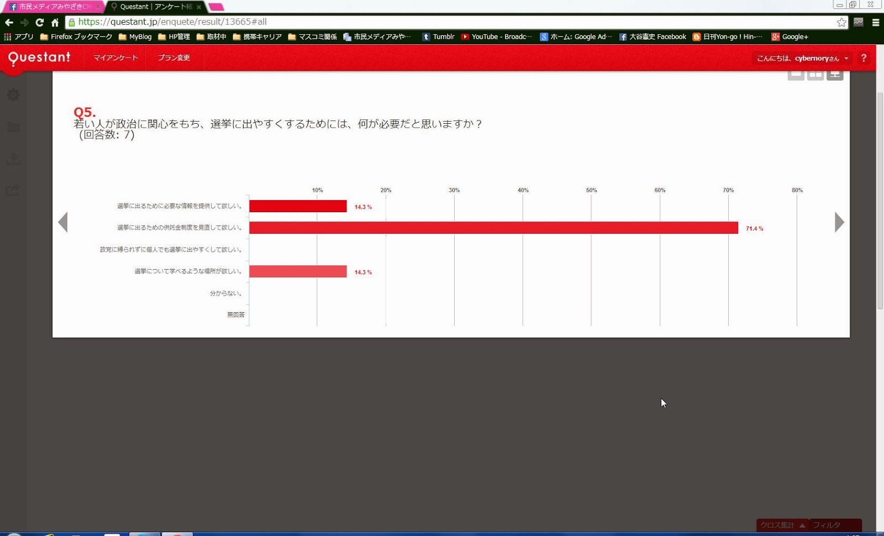Click the 14.3% bar for 学べるような場所
The height and width of the screenshot is (536, 884).
[x=298, y=271]
